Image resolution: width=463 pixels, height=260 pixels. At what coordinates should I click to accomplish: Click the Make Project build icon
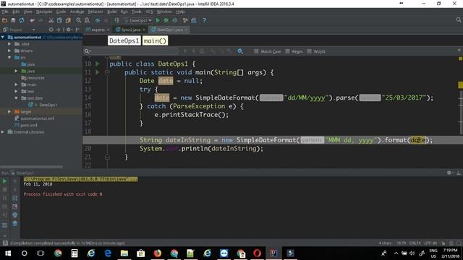(x=117, y=20)
